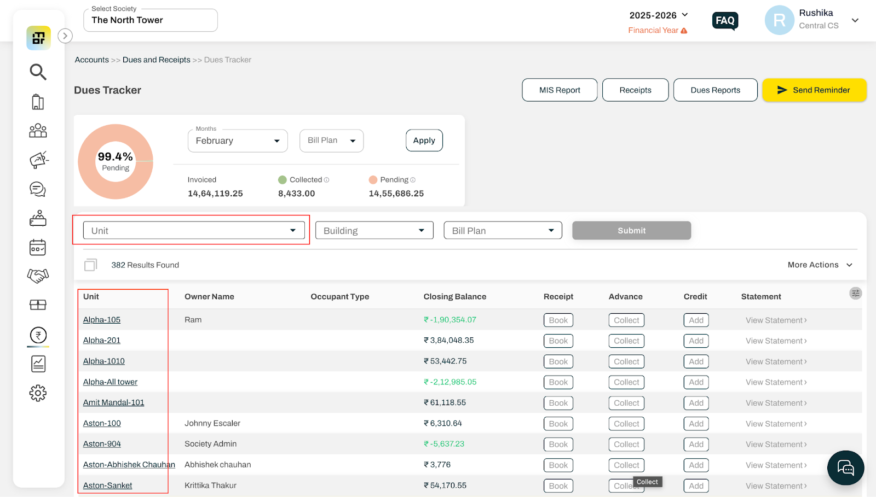876x497 pixels.
Task: Open unit Alpha-105 link
Action: (x=102, y=320)
